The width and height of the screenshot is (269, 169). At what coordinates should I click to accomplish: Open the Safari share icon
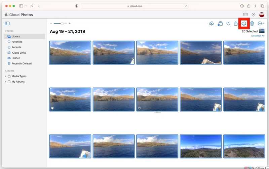pyautogui.click(x=249, y=6)
